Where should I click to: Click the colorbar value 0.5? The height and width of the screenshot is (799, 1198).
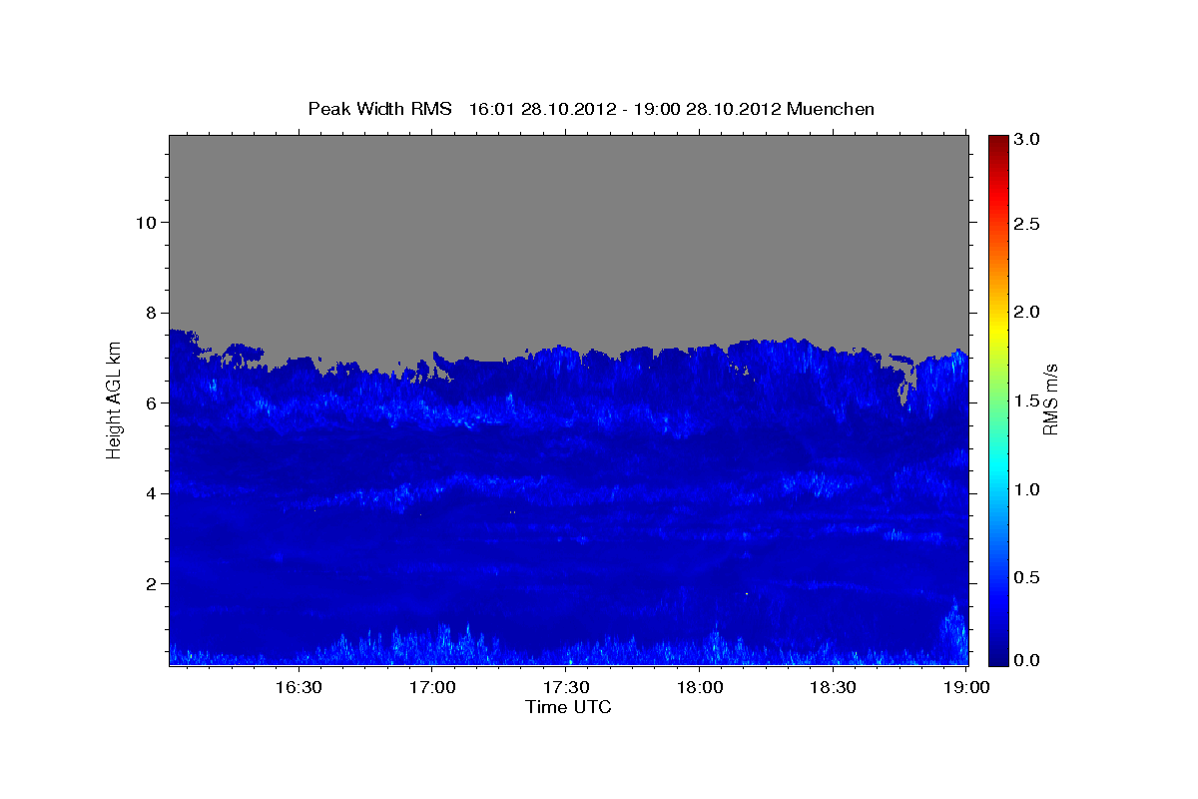pyautogui.click(x=1027, y=579)
